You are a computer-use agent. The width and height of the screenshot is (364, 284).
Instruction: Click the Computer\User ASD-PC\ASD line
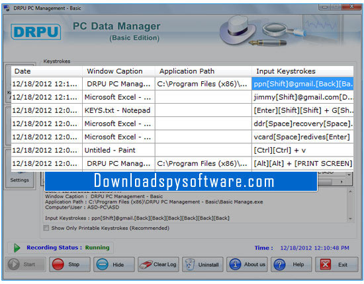tap(82, 207)
